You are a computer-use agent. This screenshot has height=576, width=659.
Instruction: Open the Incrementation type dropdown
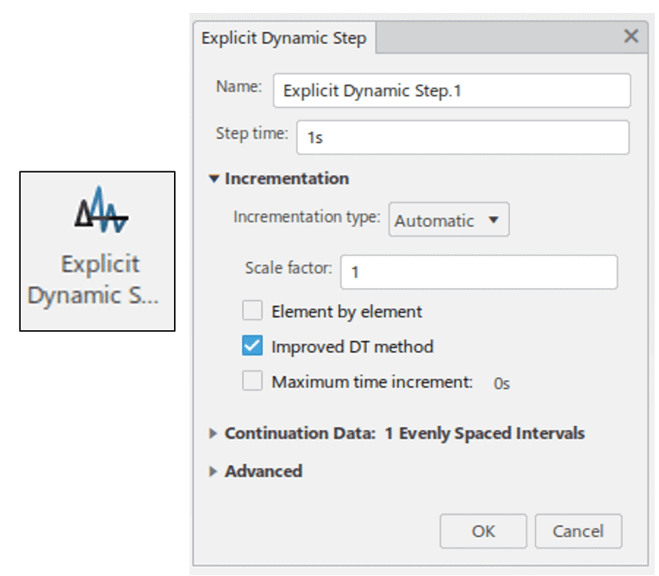(449, 220)
